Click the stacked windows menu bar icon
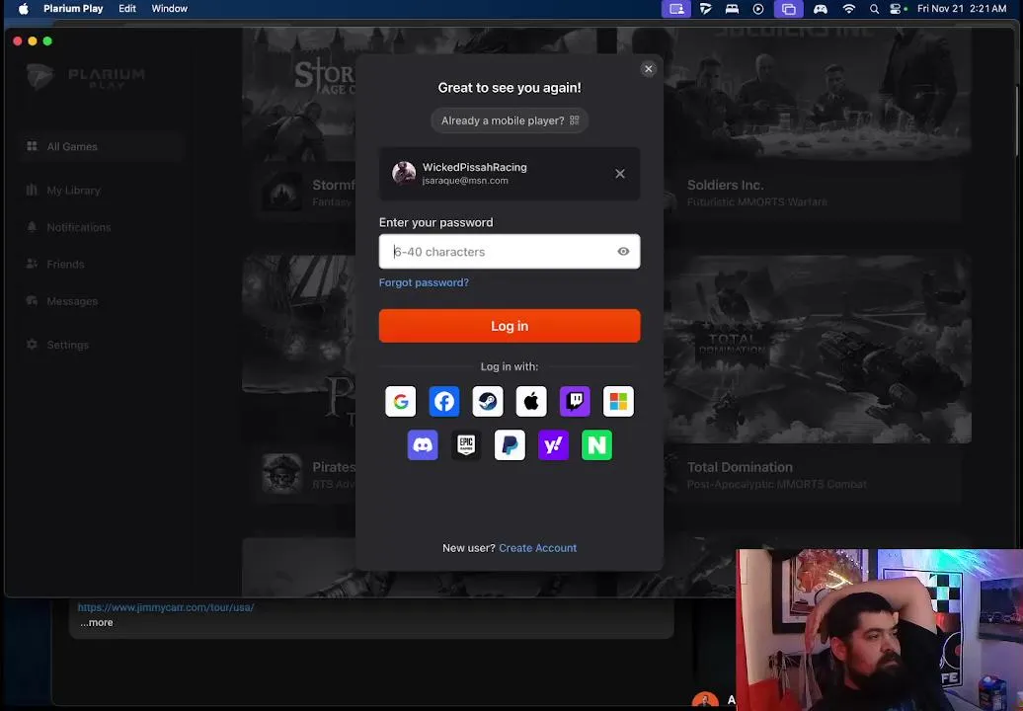Viewport: 1023px width, 711px height. coord(789,9)
